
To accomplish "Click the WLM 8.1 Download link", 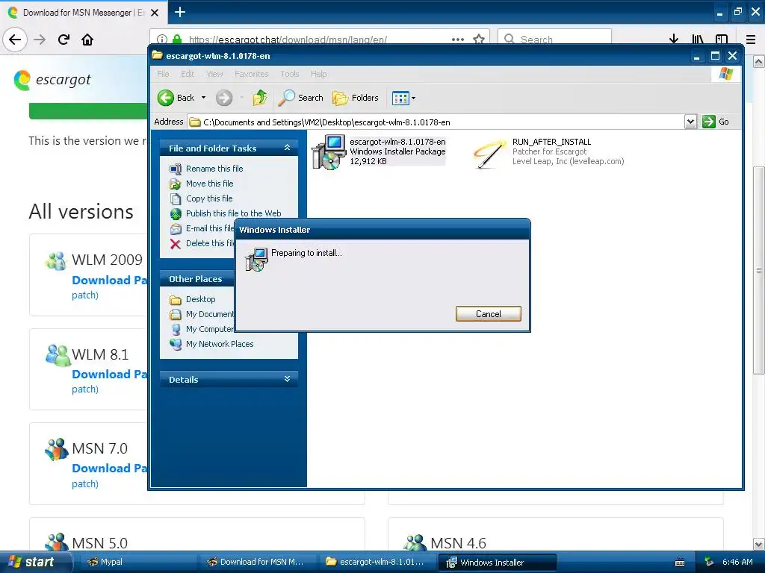I will coord(109,375).
